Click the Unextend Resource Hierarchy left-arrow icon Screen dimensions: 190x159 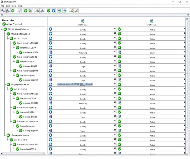[65, 11]
